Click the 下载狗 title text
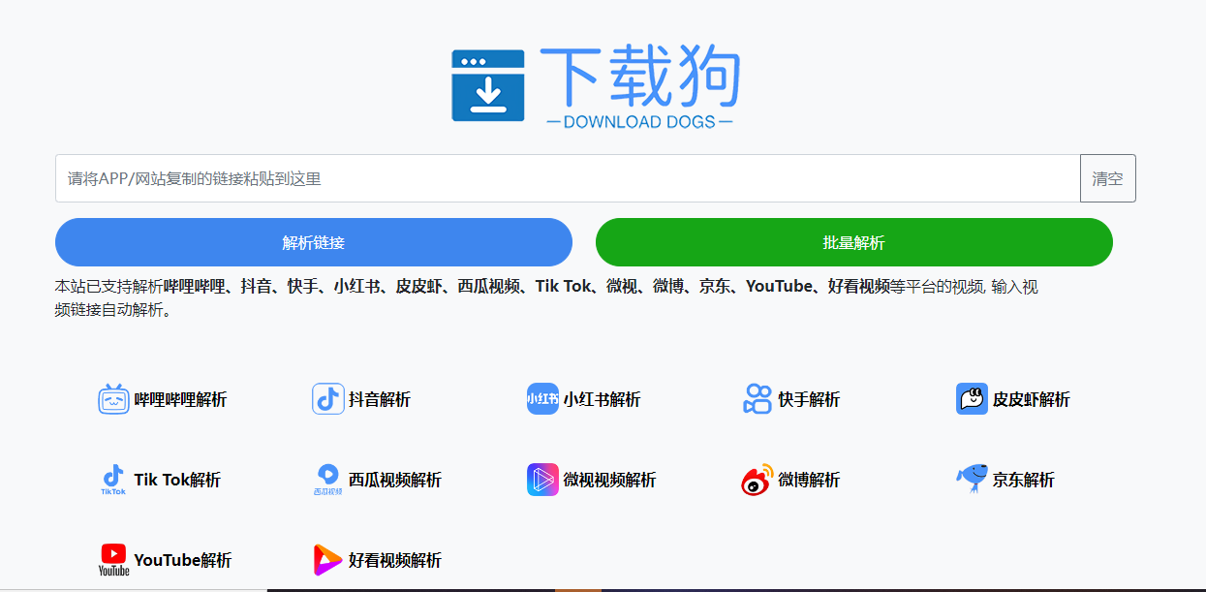 pyautogui.click(x=640, y=78)
